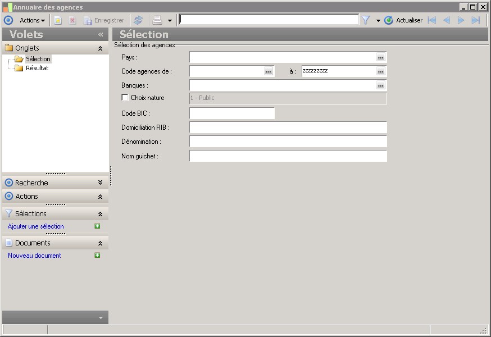
Task: Click the Sélections funnel icon
Action: click(9, 213)
